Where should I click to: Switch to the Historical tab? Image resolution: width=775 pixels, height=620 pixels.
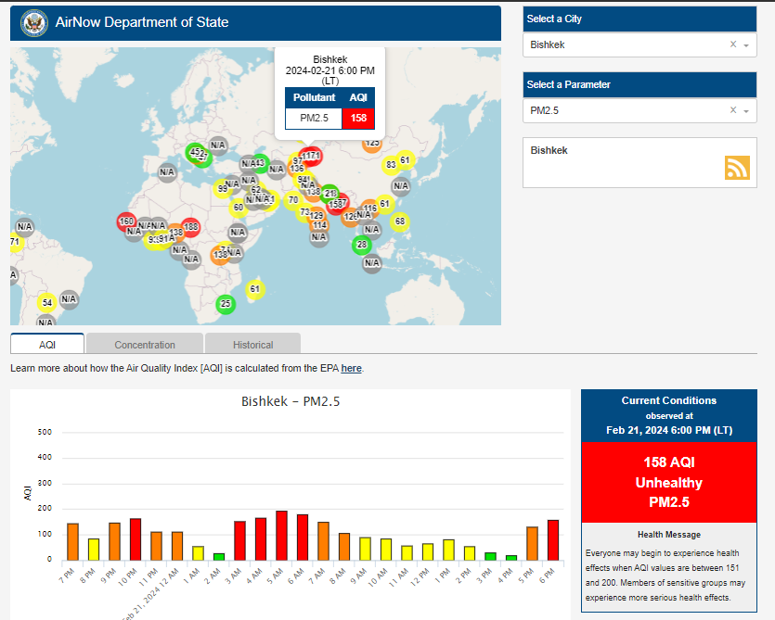(x=252, y=344)
